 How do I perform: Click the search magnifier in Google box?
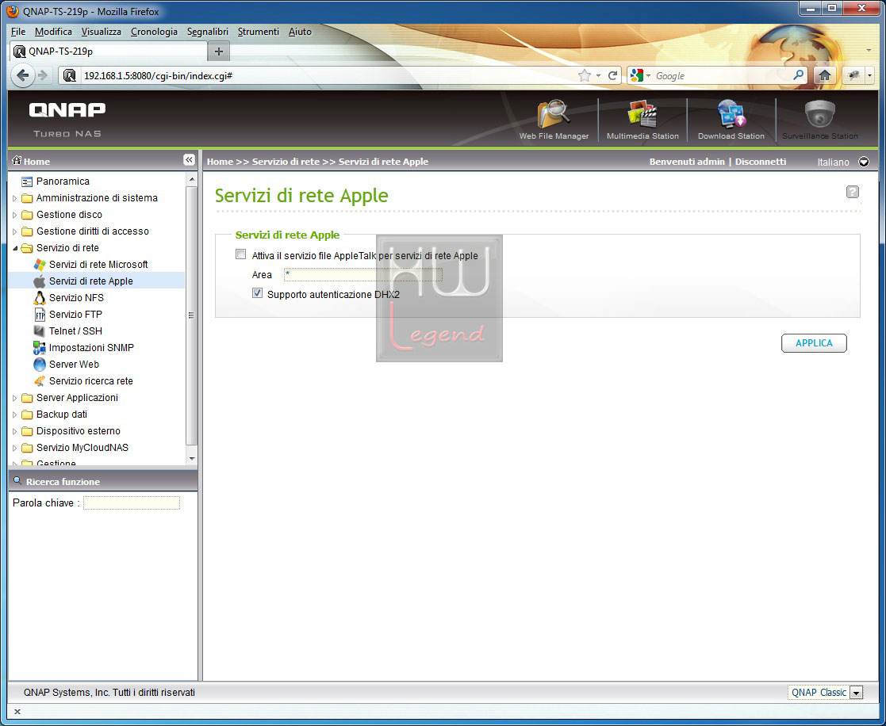click(799, 75)
